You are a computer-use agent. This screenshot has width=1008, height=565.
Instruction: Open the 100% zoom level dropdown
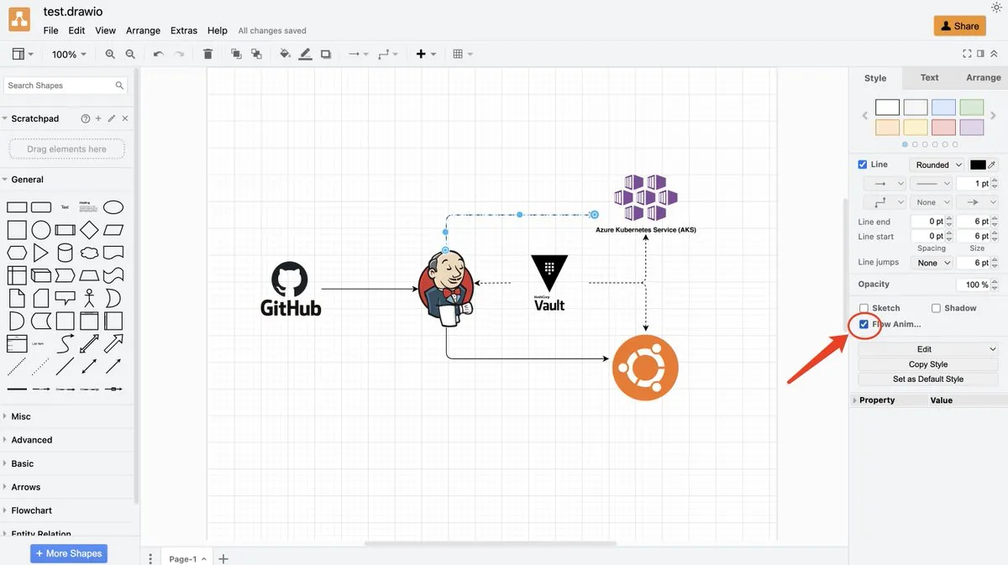point(69,55)
